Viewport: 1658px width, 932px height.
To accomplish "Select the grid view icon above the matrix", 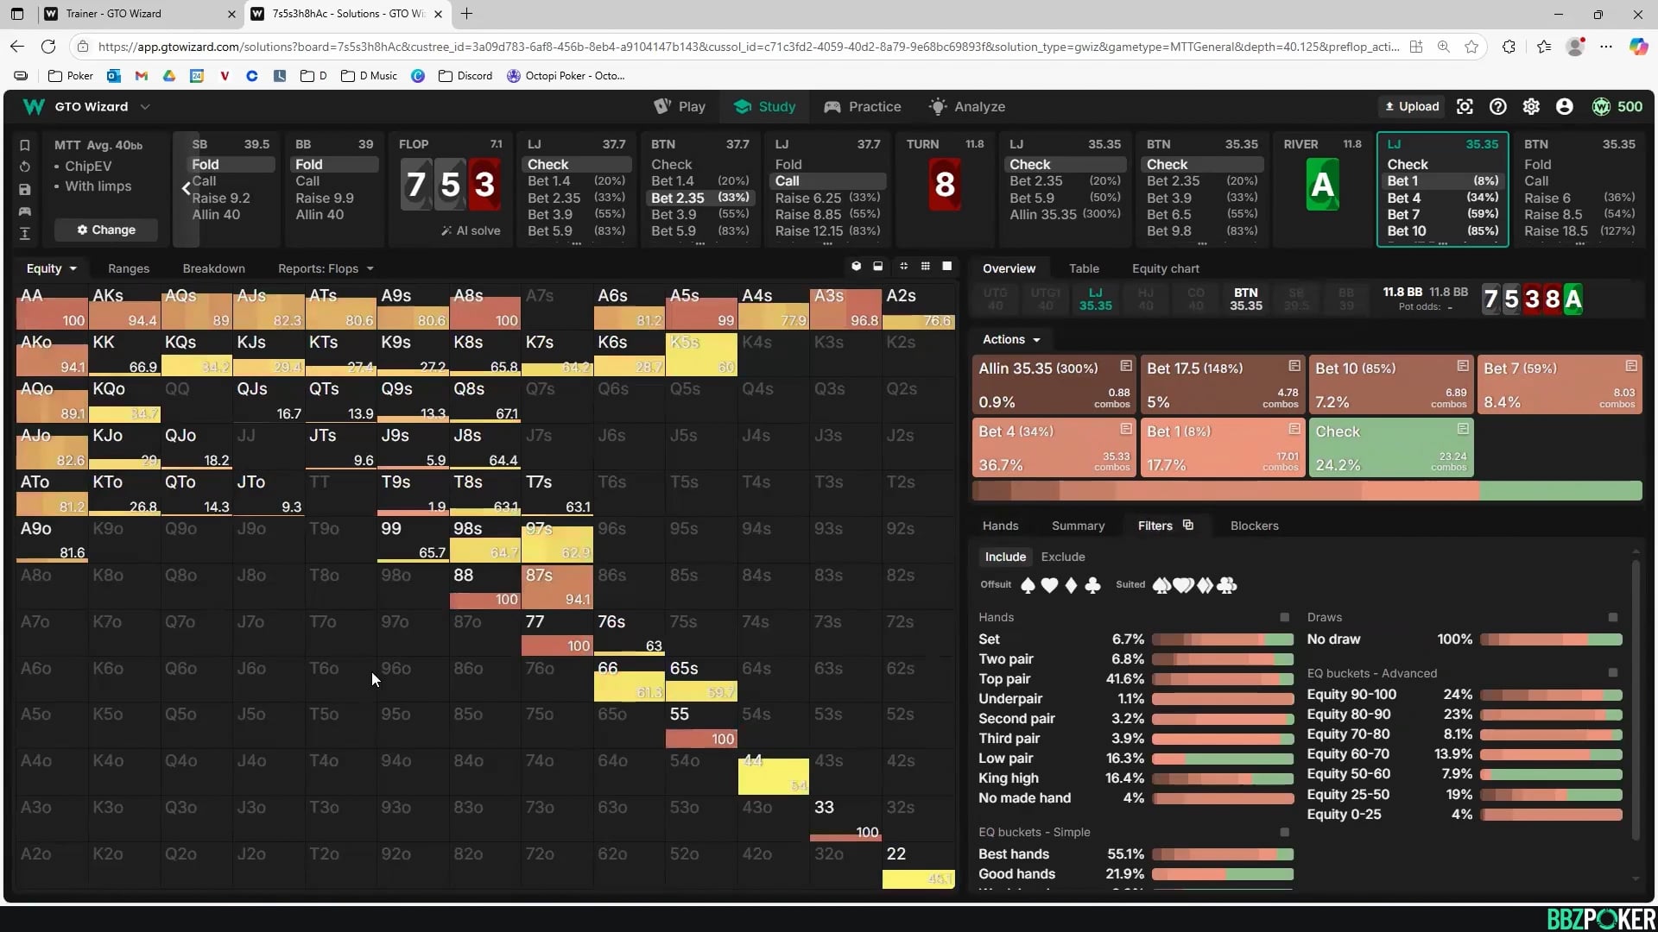I will pos(925,267).
